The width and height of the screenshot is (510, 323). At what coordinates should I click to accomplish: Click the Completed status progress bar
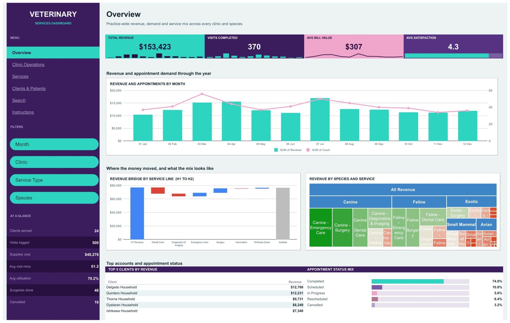420,281
